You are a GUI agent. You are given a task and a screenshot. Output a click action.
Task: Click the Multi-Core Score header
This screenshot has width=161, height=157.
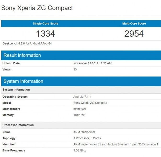click(134, 24)
